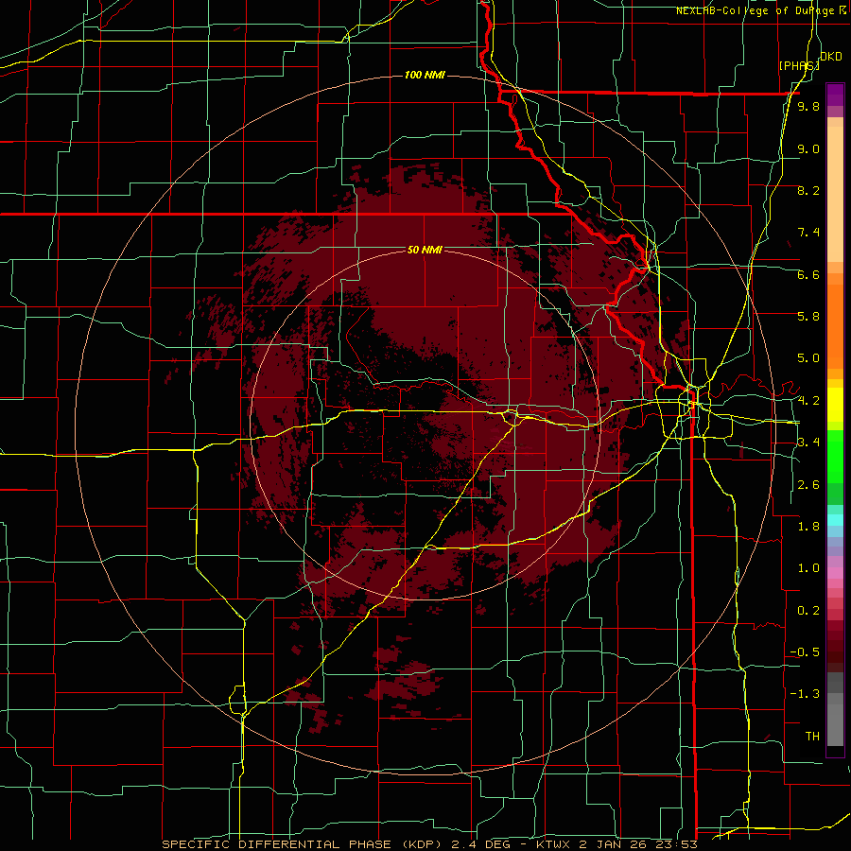Click the KTWX station identifier in the caption
This screenshot has height=851, width=851.
(553, 844)
